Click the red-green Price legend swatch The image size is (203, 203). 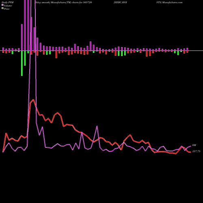(2, 8)
